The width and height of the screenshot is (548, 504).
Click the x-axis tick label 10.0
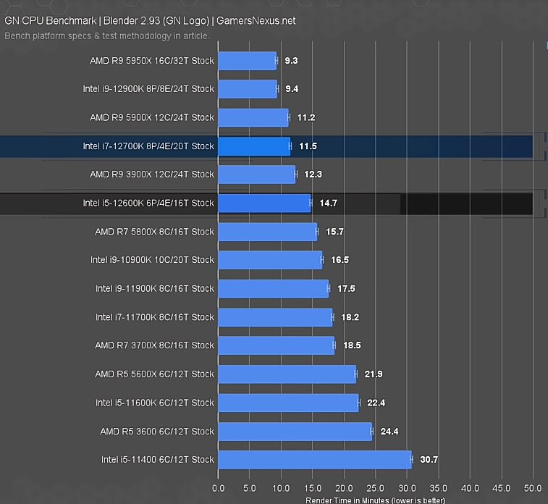pos(281,488)
